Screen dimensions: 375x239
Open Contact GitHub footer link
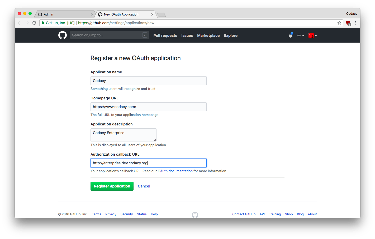coord(244,214)
